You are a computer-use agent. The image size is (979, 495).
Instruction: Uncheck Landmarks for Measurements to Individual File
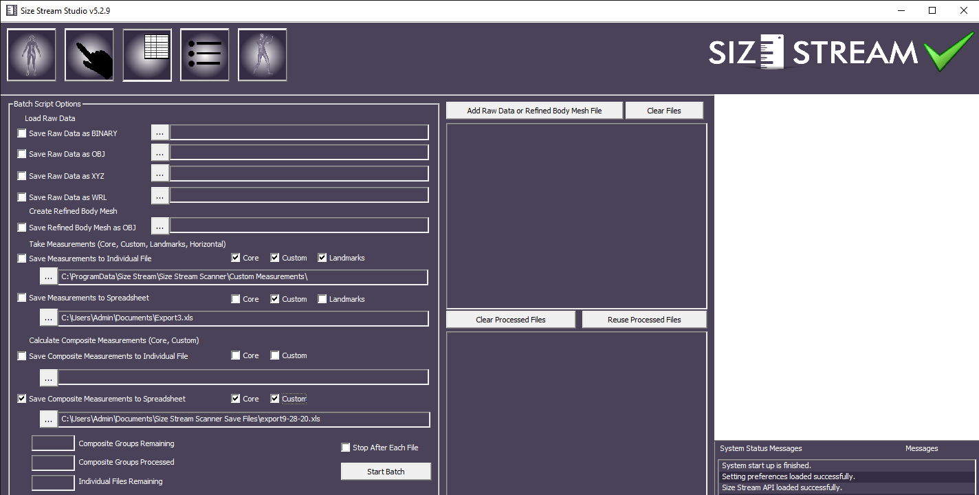[x=322, y=258]
